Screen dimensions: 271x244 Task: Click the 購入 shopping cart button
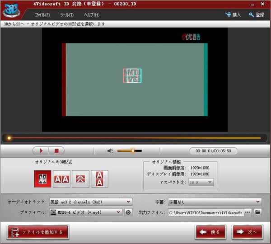233,15
